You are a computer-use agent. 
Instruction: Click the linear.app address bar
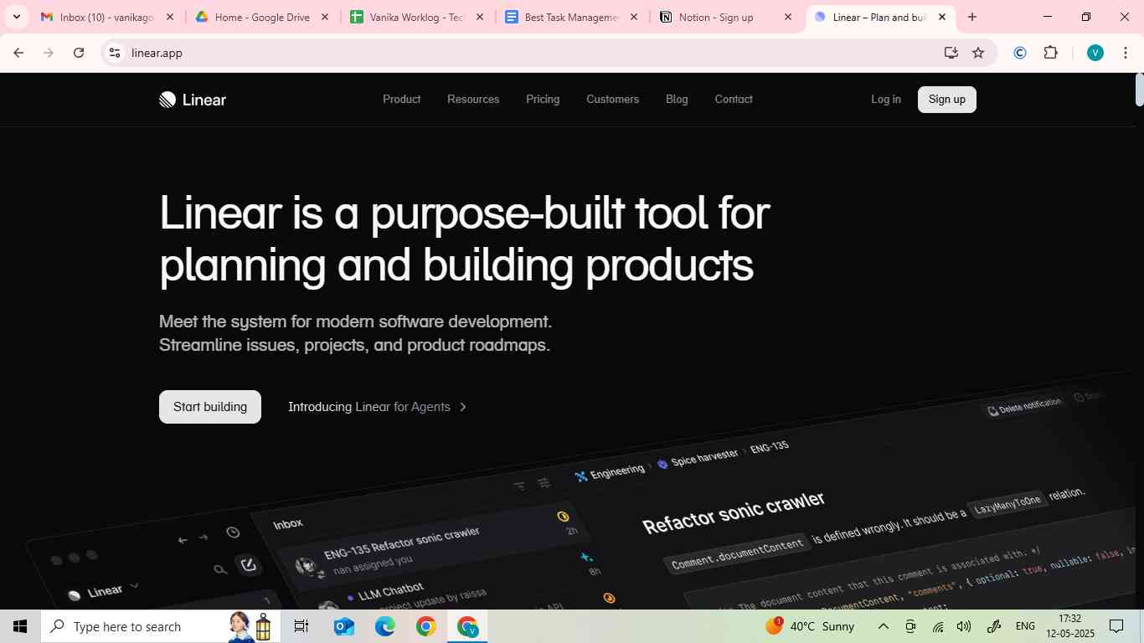[x=502, y=53]
